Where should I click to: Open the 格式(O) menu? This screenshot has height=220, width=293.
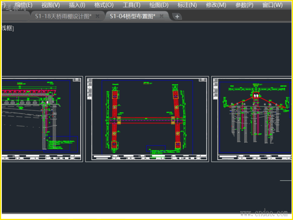(x=104, y=5)
